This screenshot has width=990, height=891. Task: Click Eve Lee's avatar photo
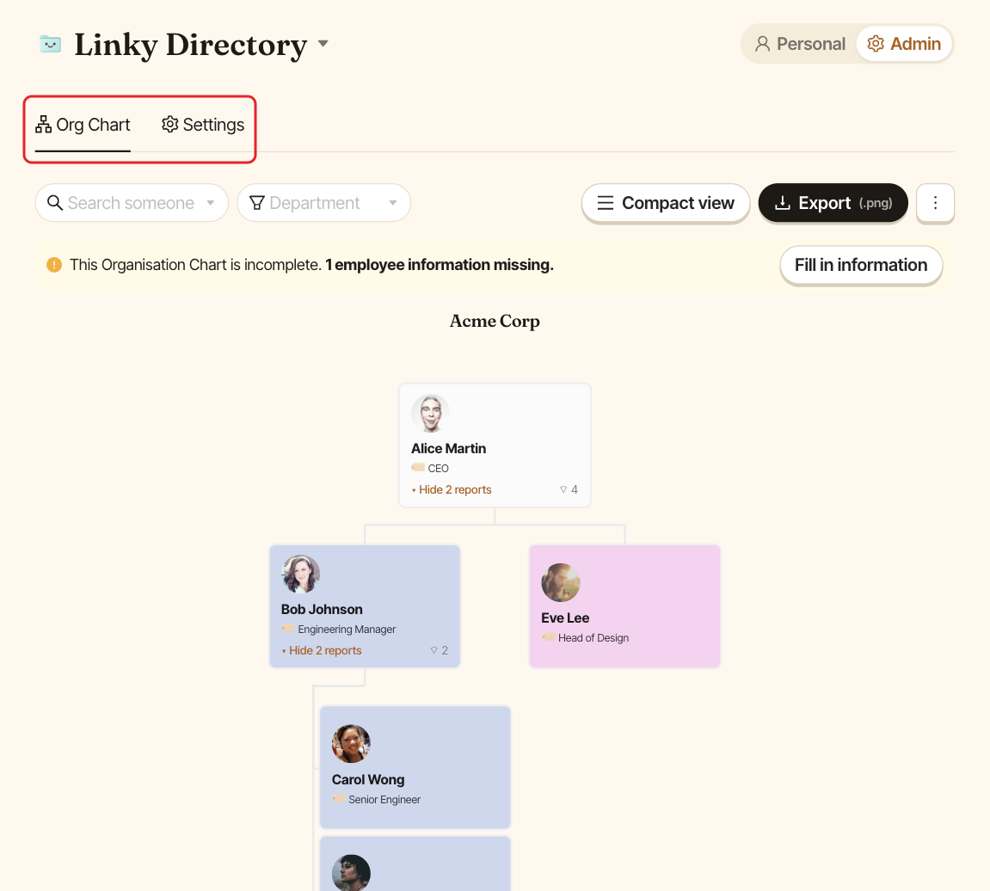tap(561, 583)
